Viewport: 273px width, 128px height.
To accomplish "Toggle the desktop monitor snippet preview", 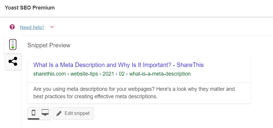I will pos(45,113).
